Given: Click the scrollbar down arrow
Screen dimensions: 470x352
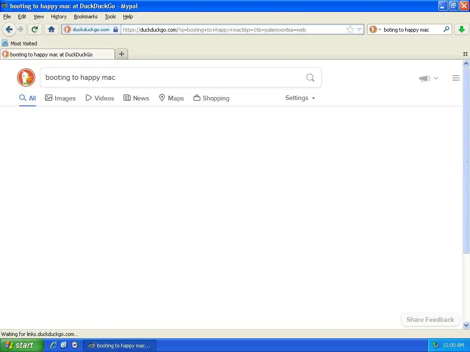Looking at the screenshot, I should 466,325.
